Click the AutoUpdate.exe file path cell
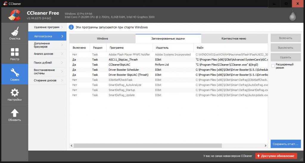The height and width of the screenshot is (163, 305). point(232,95)
